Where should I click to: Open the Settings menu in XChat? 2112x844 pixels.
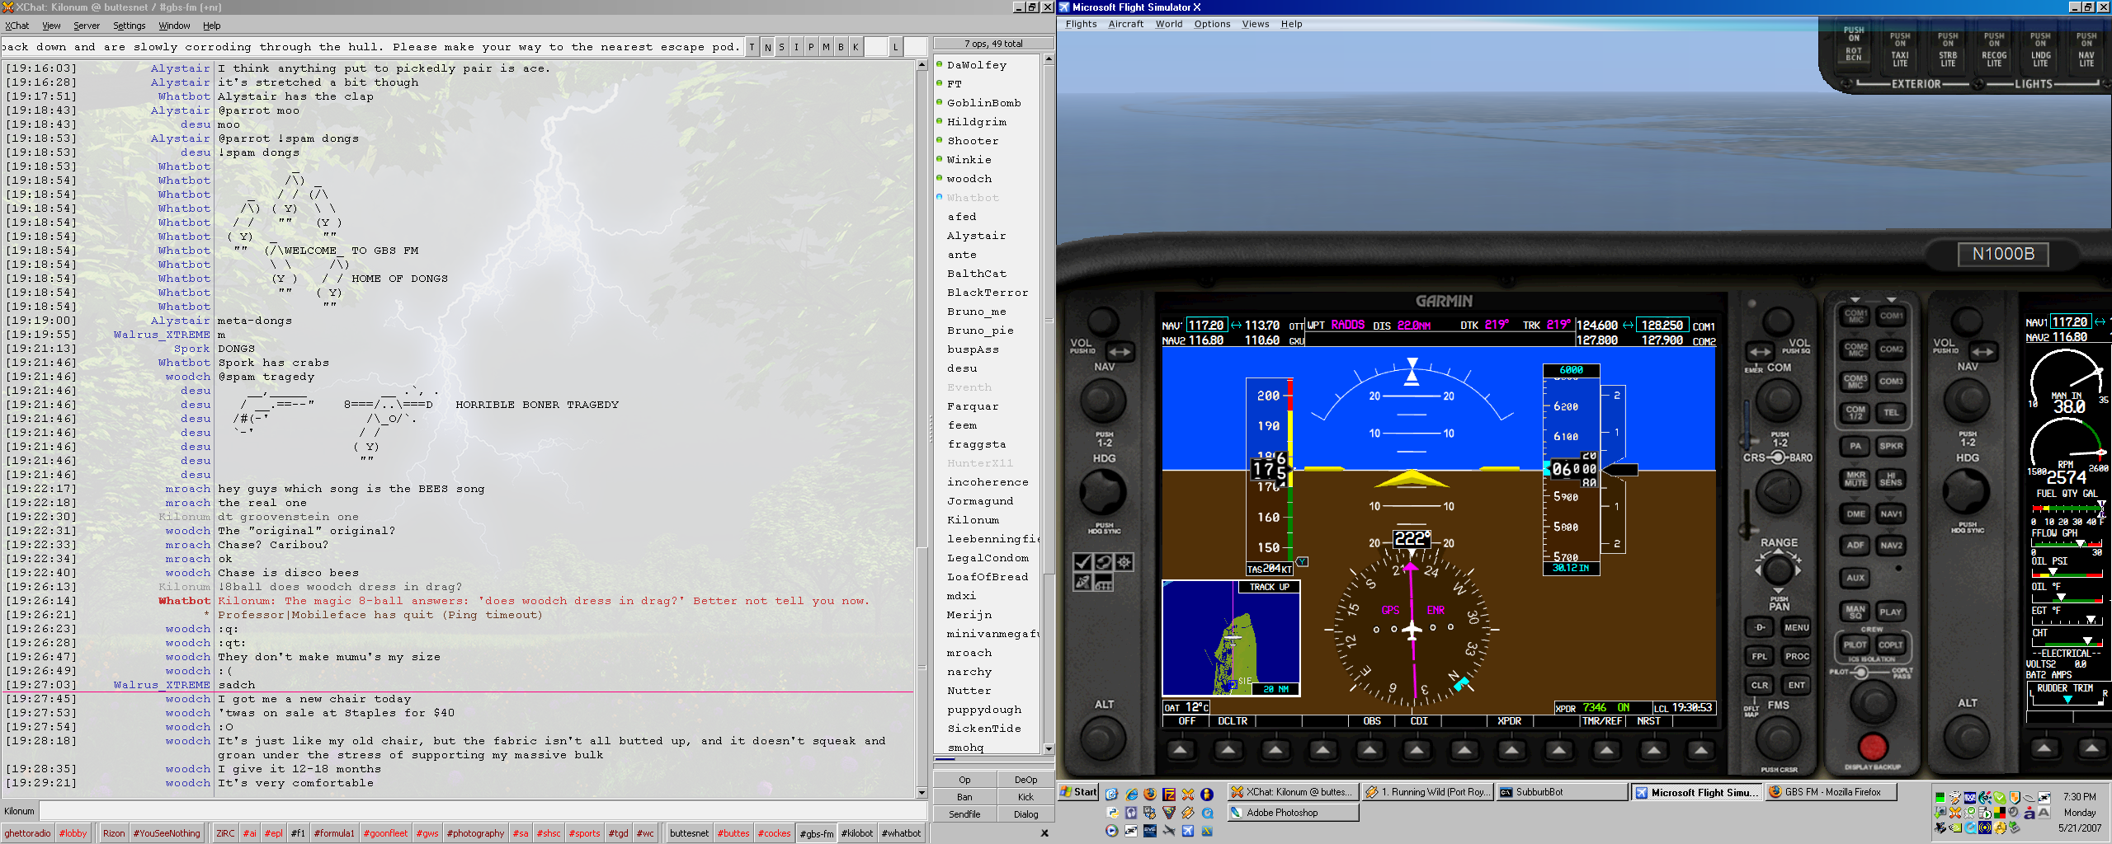pos(129,26)
